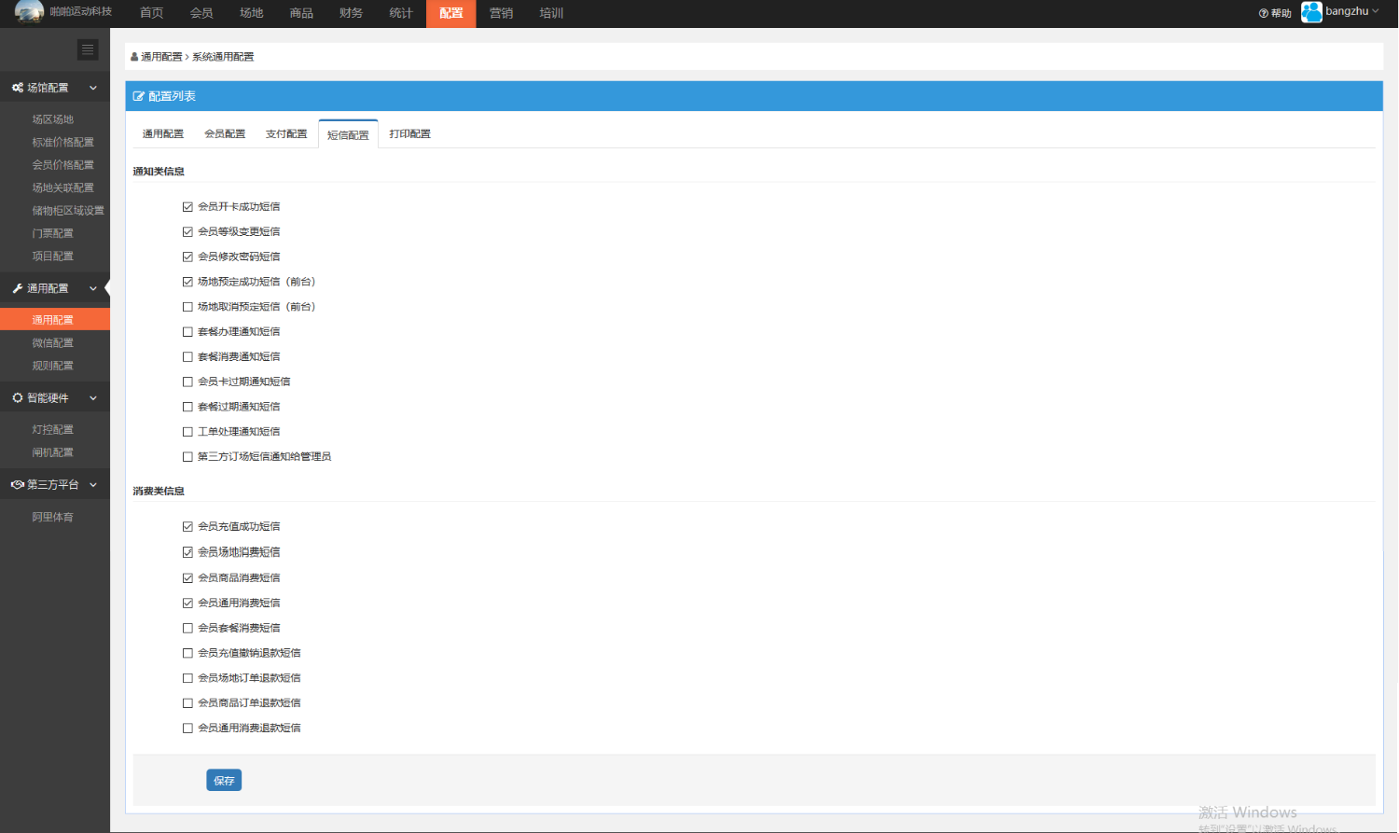Screen dimensions: 1399x833
Task: Open 标准价格配置 in the sidebar
Action: [63, 143]
